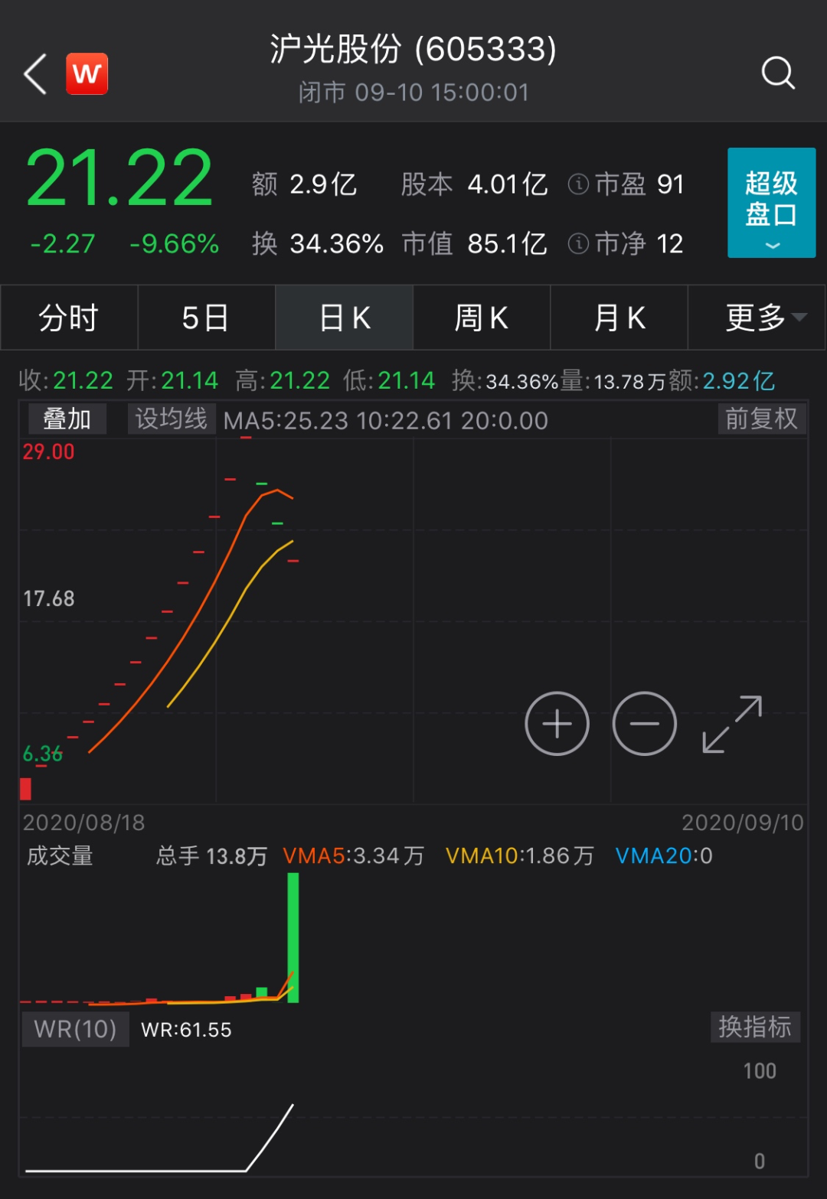827x1199 pixels.
Task: Tap the start date 2020/08/18
Action: click(x=83, y=823)
